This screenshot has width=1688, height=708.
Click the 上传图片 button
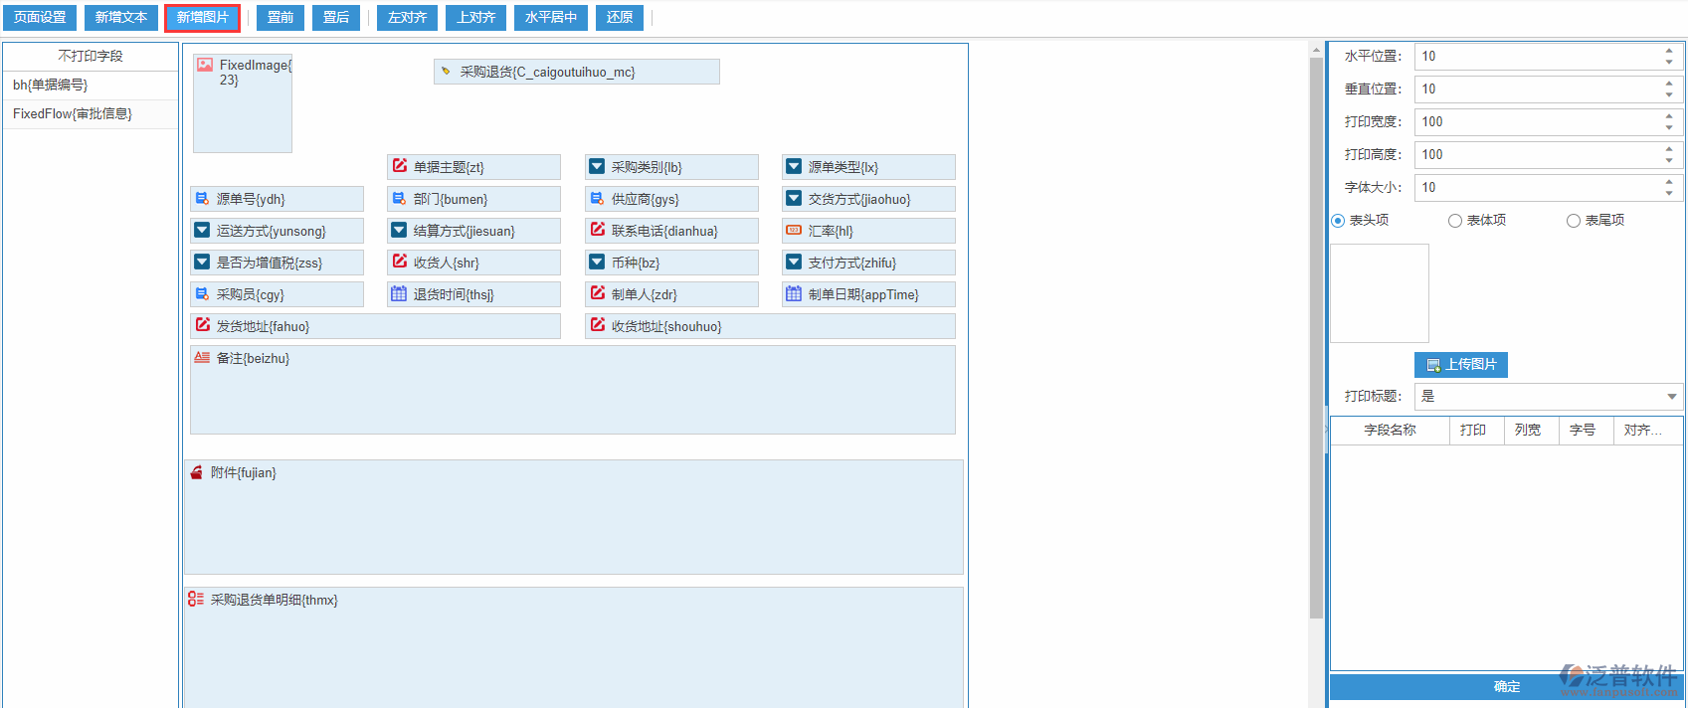(1460, 365)
